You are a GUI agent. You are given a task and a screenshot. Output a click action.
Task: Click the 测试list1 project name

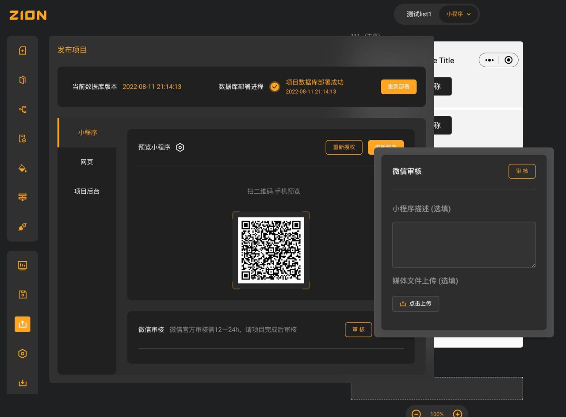(419, 14)
